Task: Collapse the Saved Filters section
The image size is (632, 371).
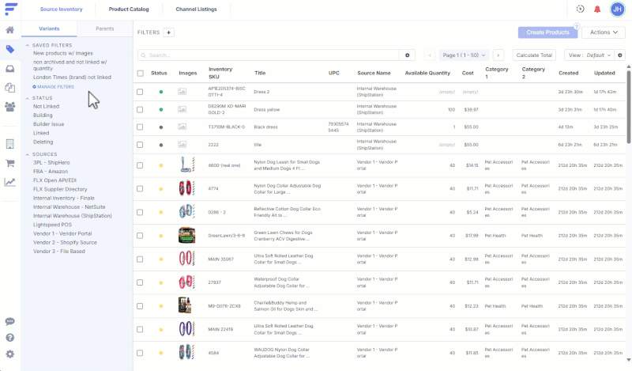Action: click(28, 45)
